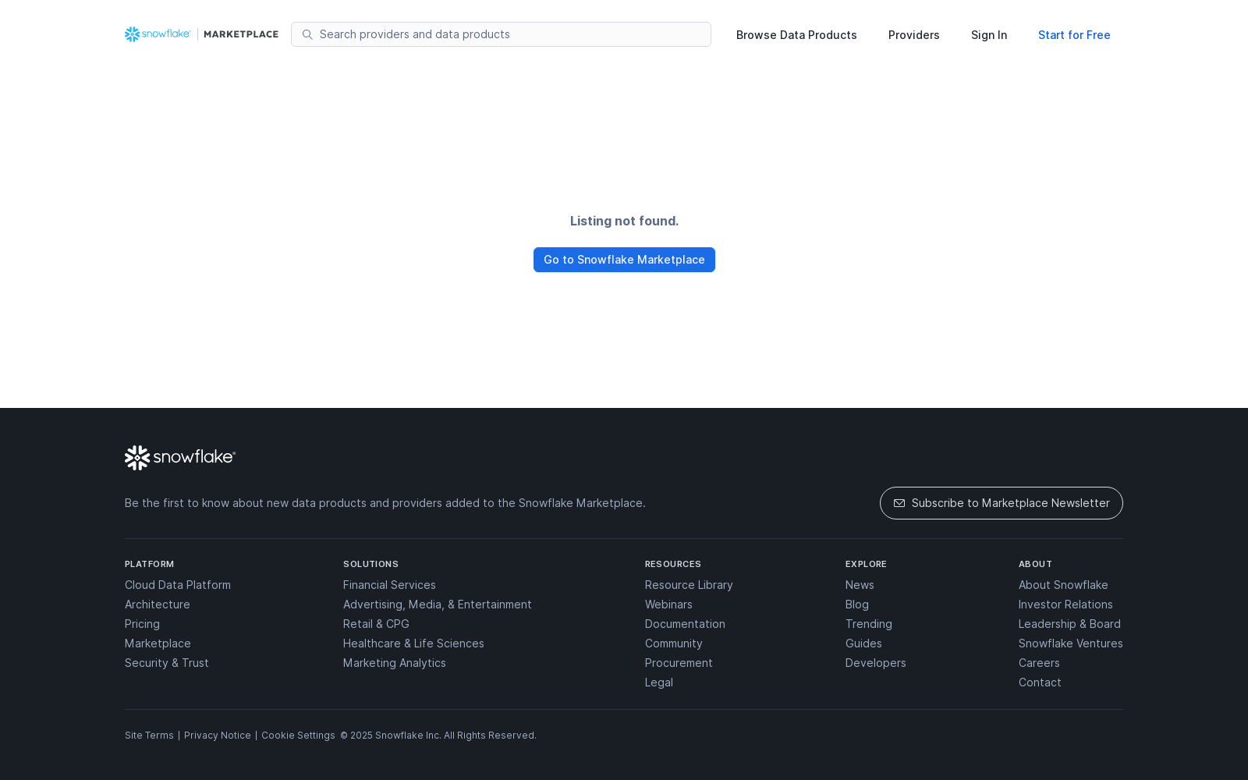Open About Snowflake link
Image resolution: width=1248 pixels, height=780 pixels.
1063,585
